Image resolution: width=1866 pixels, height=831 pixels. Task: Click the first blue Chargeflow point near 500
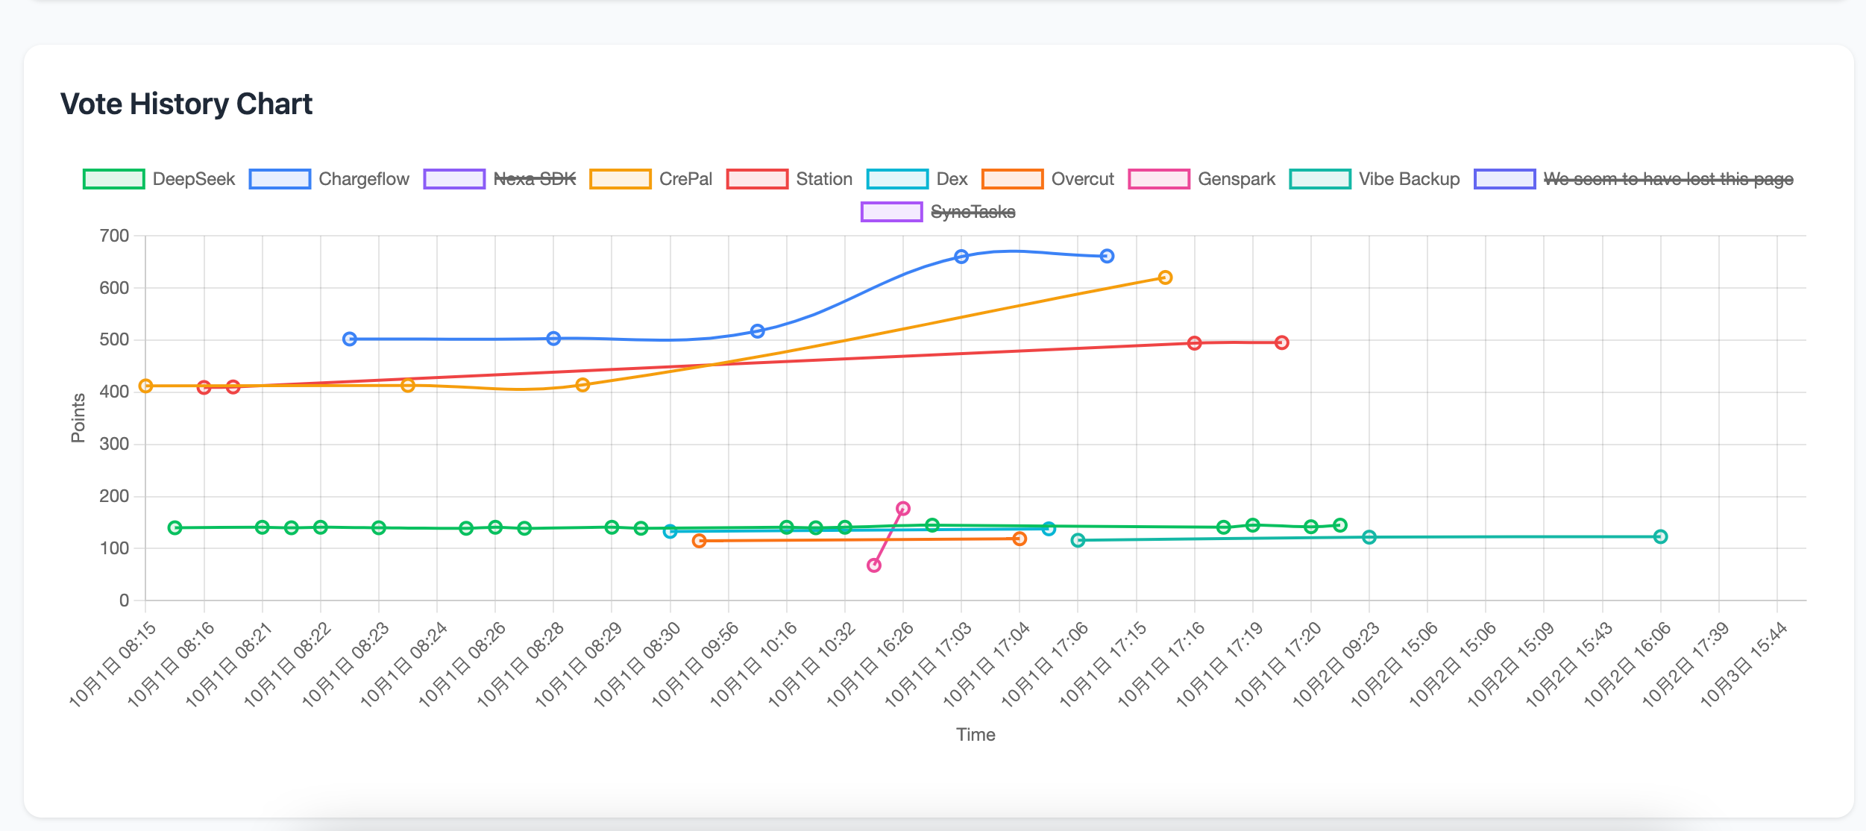coord(350,339)
